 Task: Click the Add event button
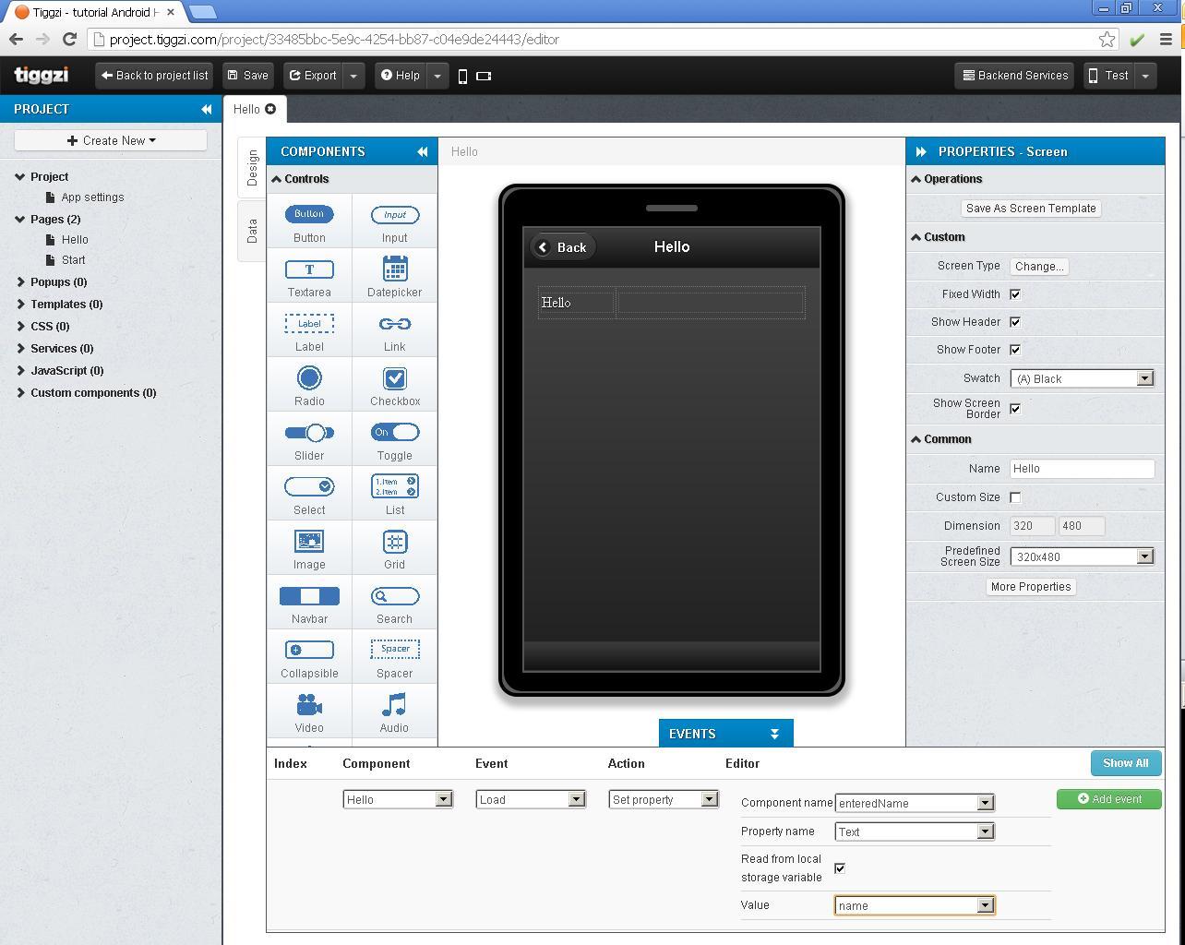click(1108, 799)
